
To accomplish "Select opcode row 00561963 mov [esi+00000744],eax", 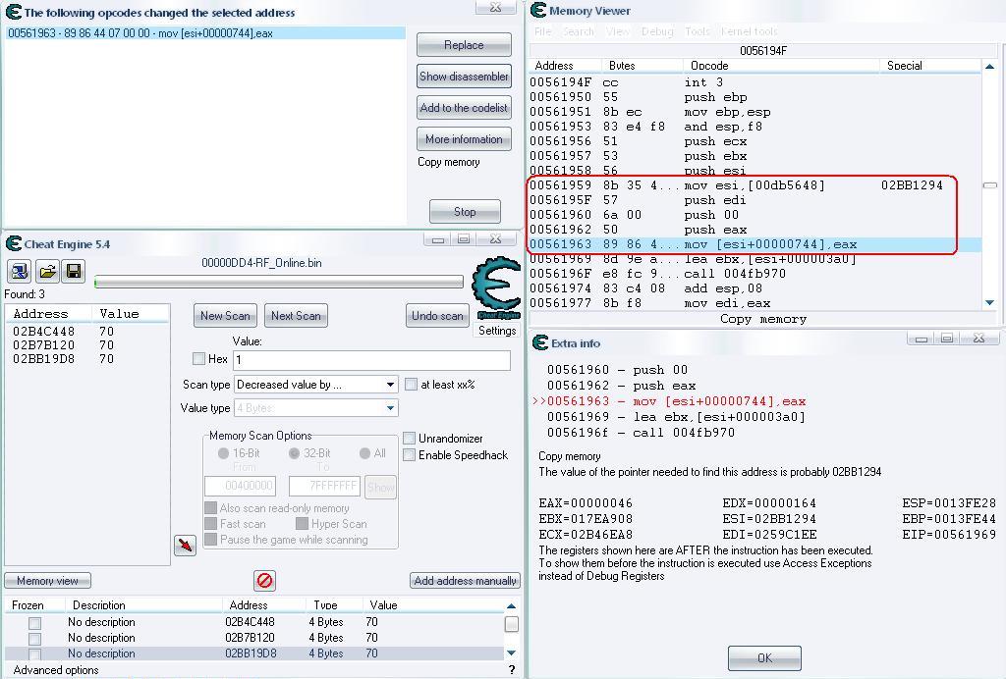I will [205, 33].
